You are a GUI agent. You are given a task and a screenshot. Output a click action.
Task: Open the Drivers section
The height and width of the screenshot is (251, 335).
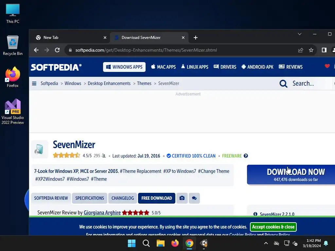point(225,67)
